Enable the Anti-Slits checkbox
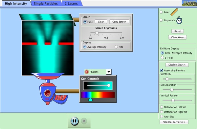Screen dimensions: 197x129 [162, 117]
